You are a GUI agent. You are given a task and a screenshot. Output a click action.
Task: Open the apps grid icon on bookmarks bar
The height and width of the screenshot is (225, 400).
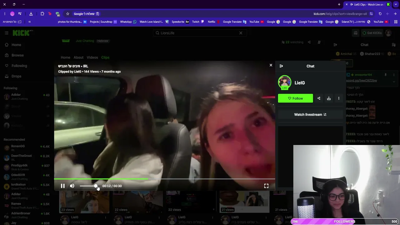396,22
